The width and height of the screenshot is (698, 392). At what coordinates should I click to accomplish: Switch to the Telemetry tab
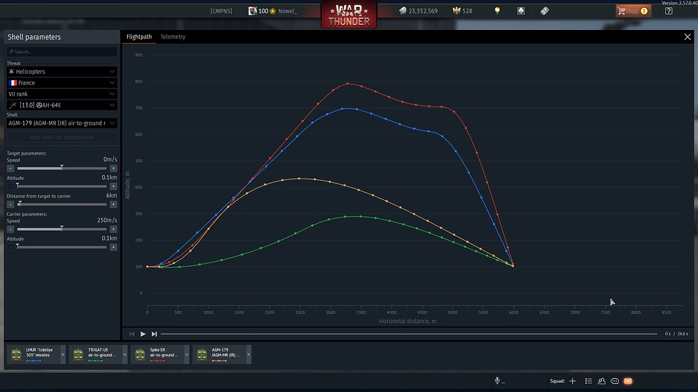[x=172, y=37]
